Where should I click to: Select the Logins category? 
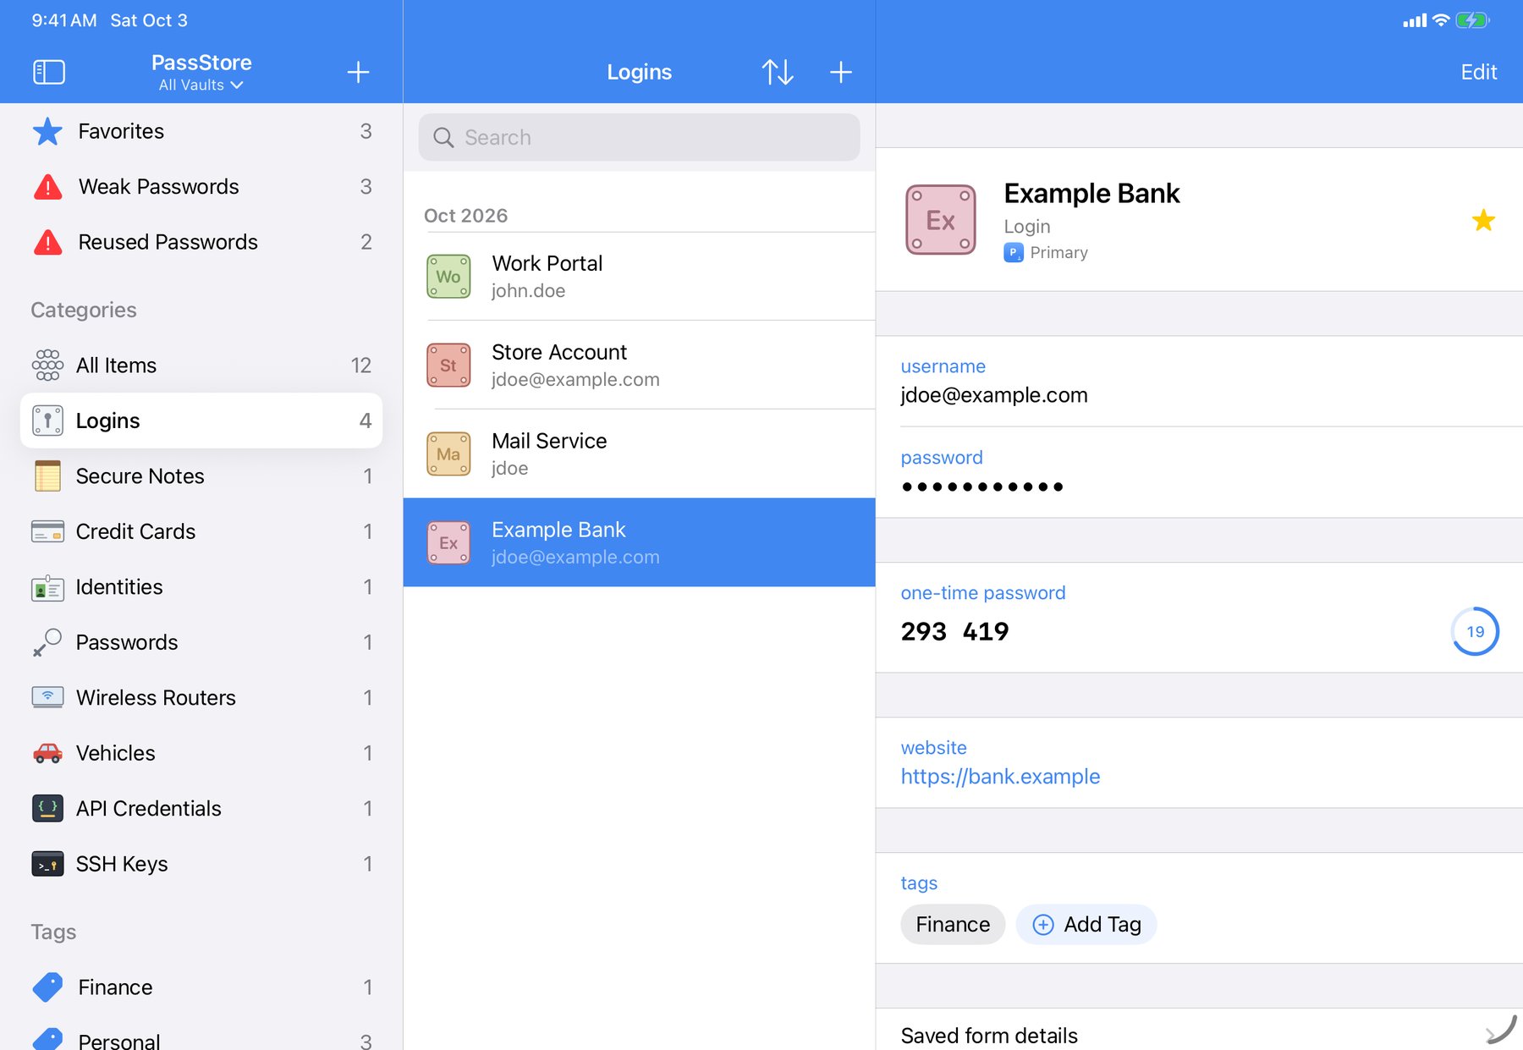point(201,421)
